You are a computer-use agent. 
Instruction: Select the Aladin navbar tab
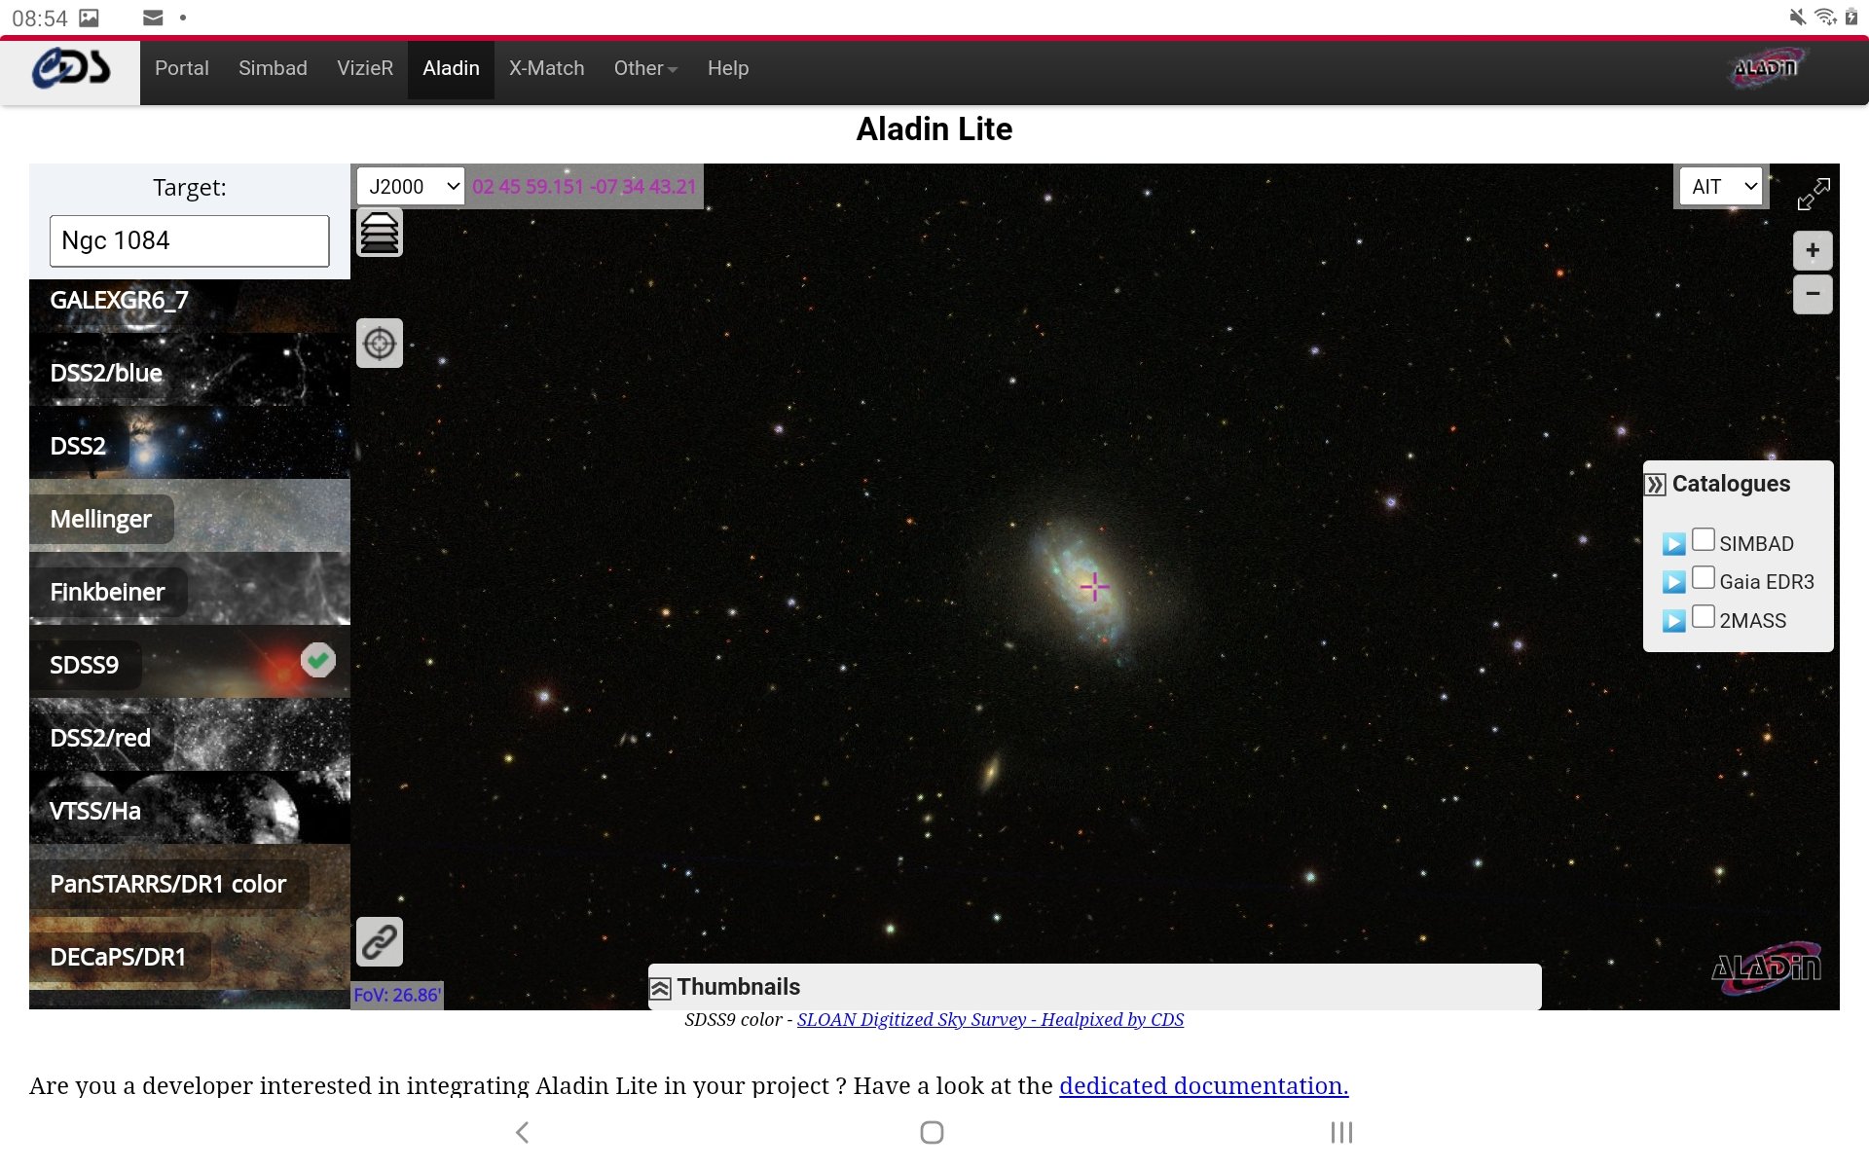pyautogui.click(x=451, y=68)
